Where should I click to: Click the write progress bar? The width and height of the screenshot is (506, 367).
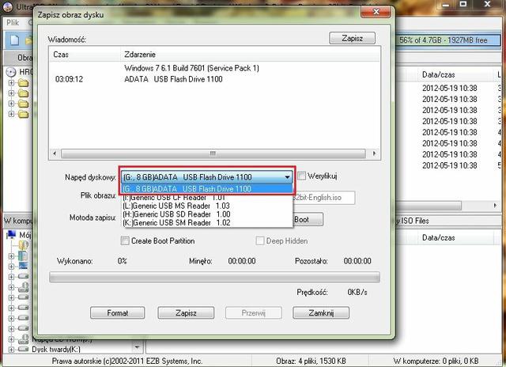214,277
